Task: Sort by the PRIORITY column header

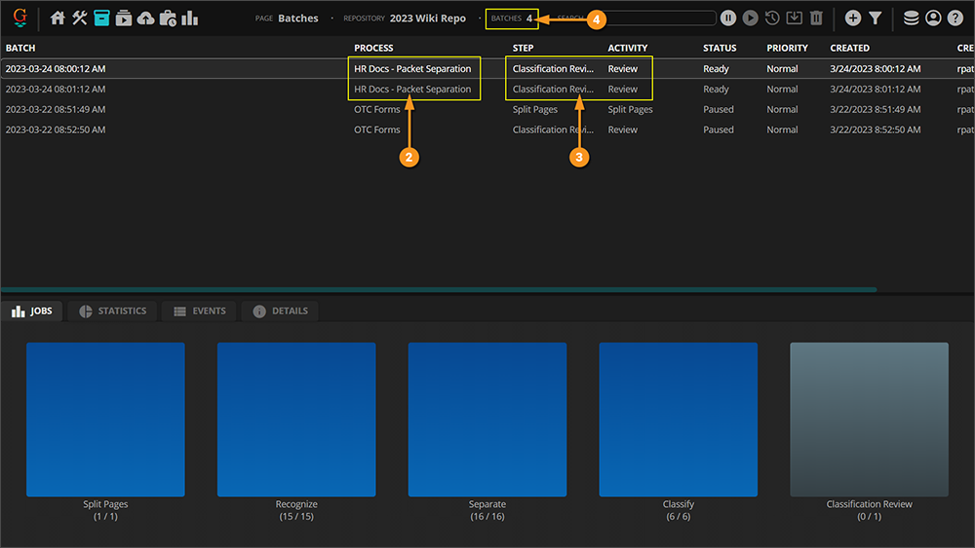Action: [787, 48]
